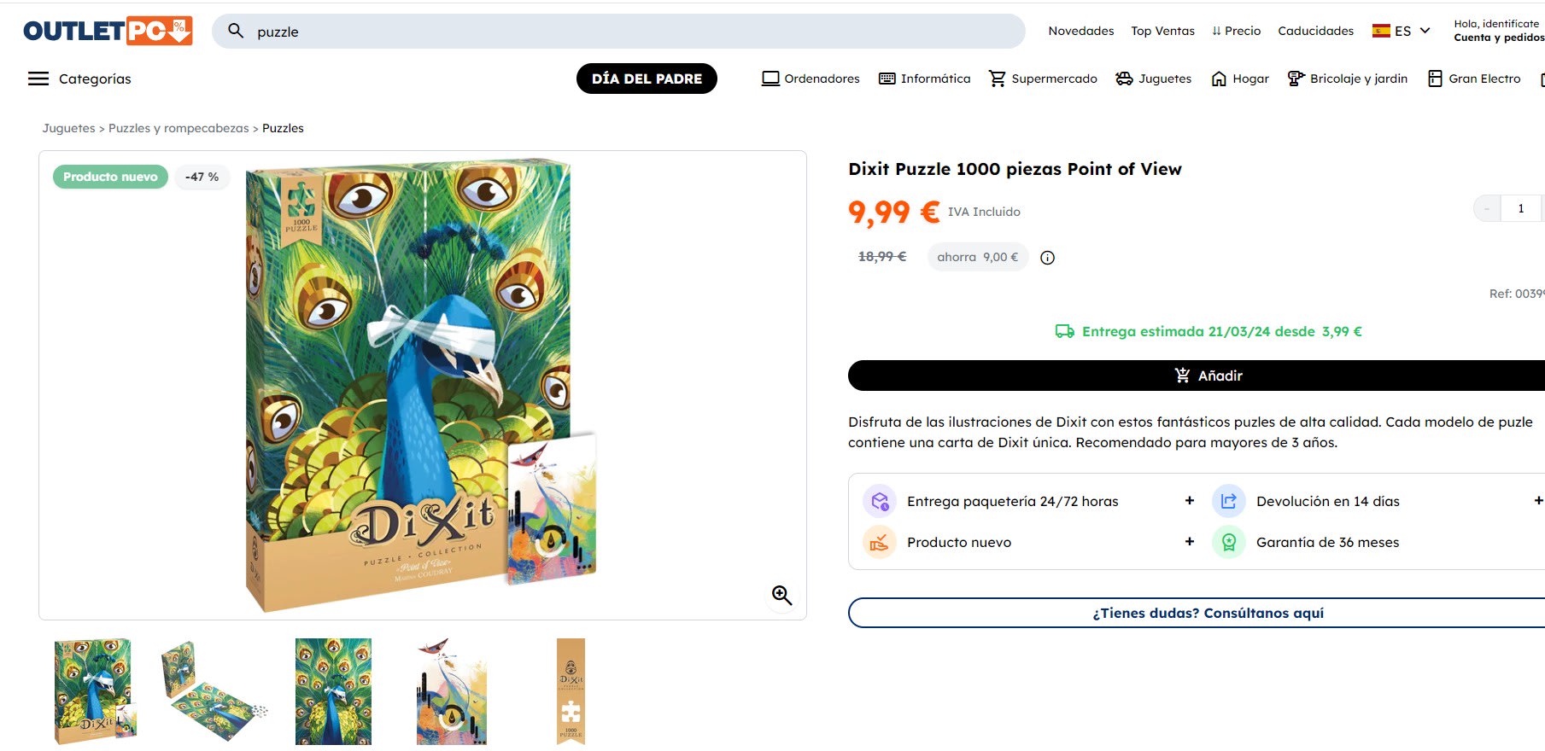Viewport: 1545px width, 751px height.
Task: Expand Devolución en 14 días details
Action: (1537, 501)
